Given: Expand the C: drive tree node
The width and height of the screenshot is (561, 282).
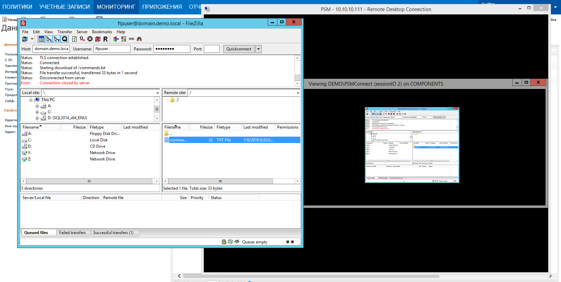Looking at the screenshot, I should 37,112.
